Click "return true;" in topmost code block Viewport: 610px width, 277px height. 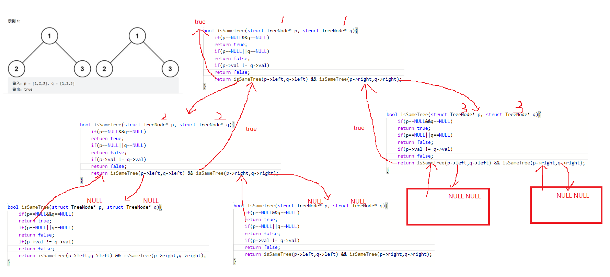point(231,45)
